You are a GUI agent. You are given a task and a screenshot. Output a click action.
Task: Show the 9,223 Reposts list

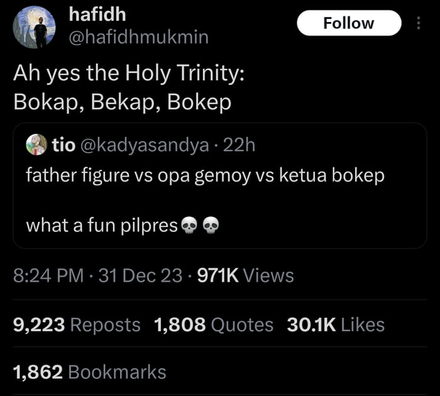coord(77,324)
